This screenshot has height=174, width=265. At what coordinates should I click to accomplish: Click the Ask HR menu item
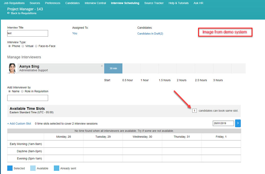tap(198, 3)
